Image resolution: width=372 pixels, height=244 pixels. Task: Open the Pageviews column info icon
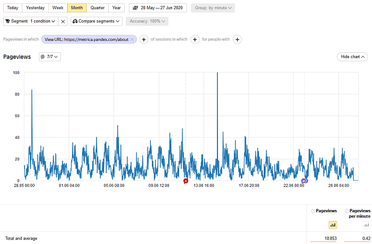click(x=313, y=211)
